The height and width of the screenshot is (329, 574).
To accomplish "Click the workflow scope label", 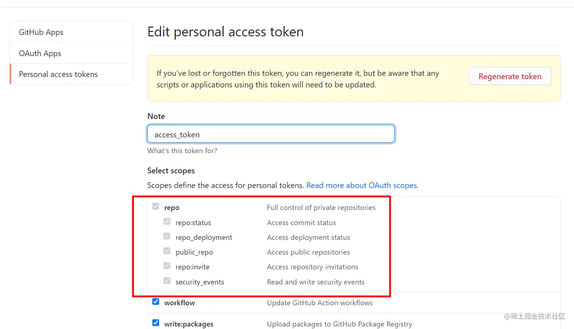I will 180,303.
